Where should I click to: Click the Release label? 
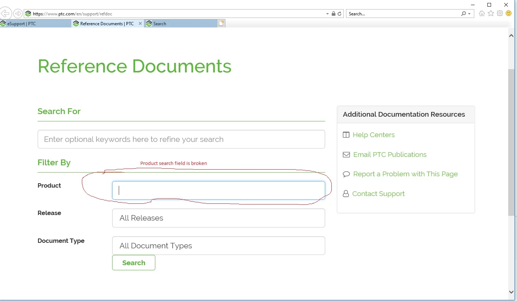pos(49,213)
